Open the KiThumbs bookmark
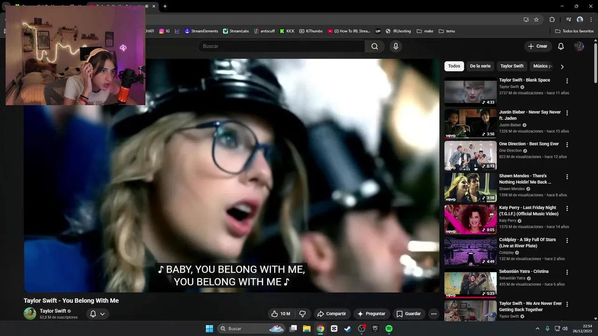 click(311, 31)
